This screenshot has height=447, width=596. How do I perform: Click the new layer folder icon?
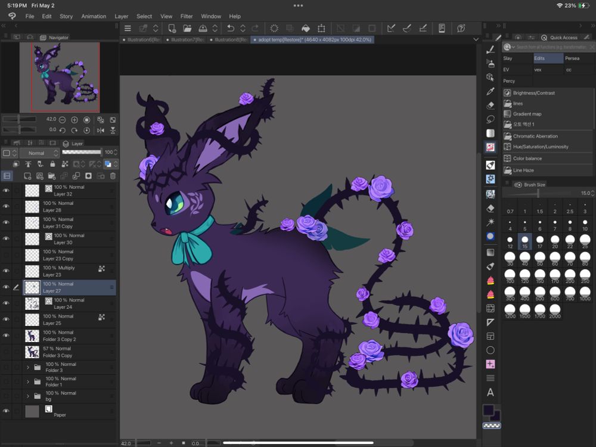tap(52, 176)
